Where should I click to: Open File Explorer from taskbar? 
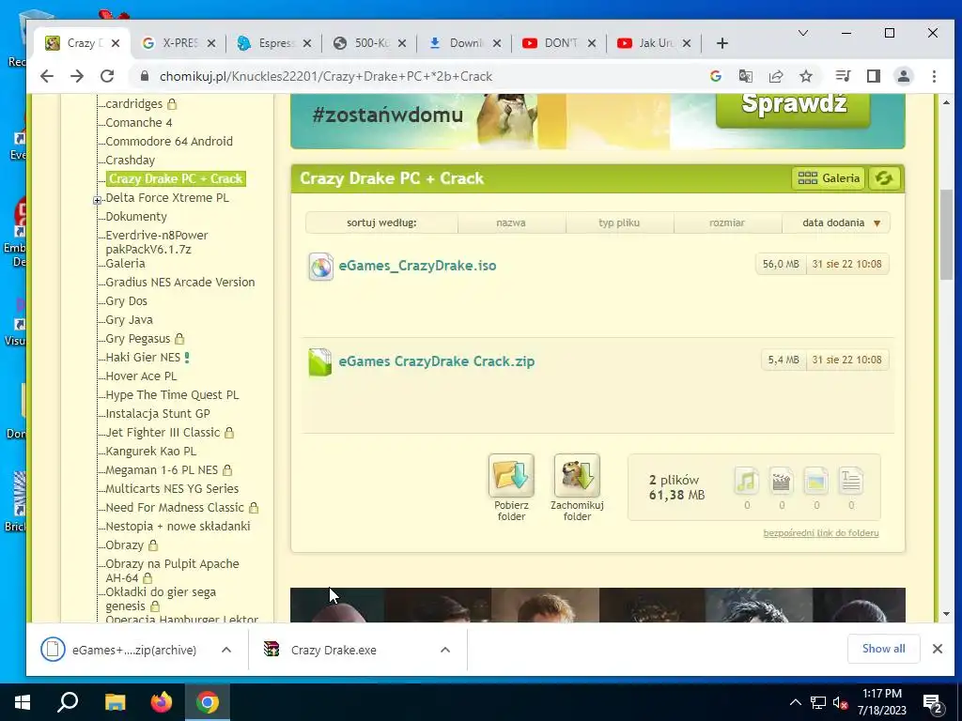click(x=115, y=702)
